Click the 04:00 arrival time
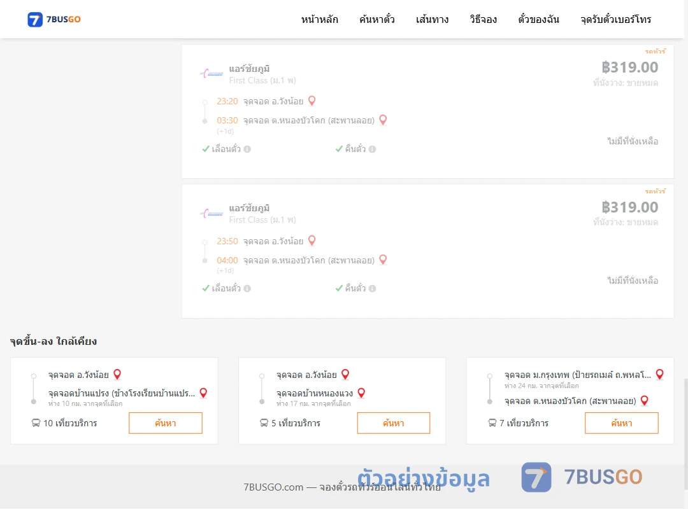This screenshot has width=688, height=509. 227,260
